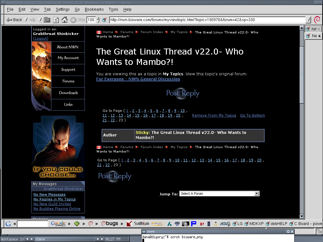Open the 'Select A Forum' jump dropdown

(220, 194)
